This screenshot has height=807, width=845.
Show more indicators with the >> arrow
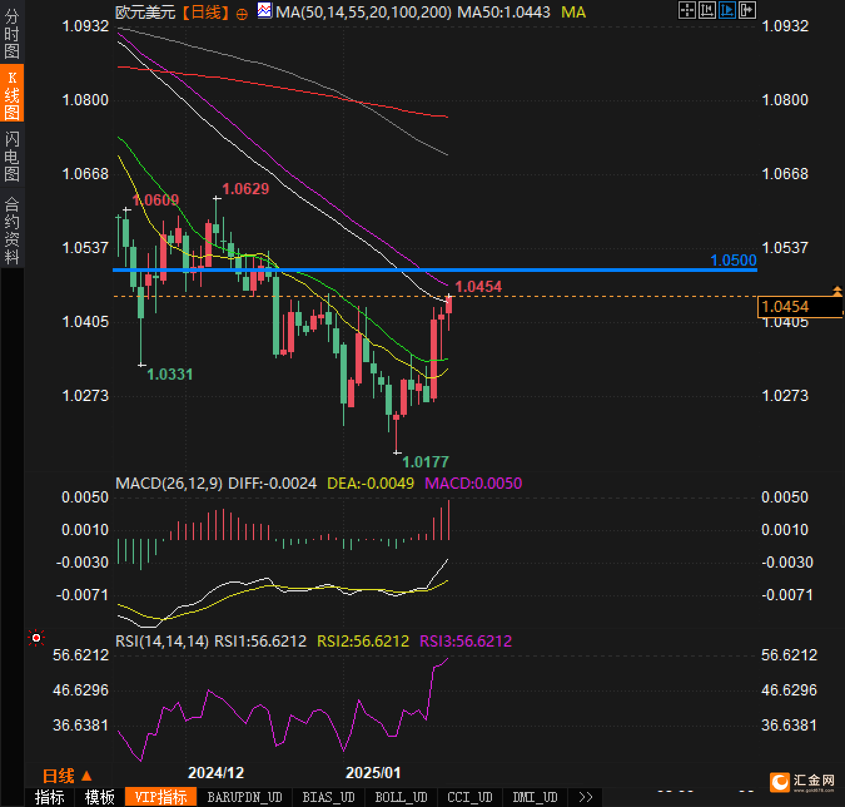click(586, 797)
